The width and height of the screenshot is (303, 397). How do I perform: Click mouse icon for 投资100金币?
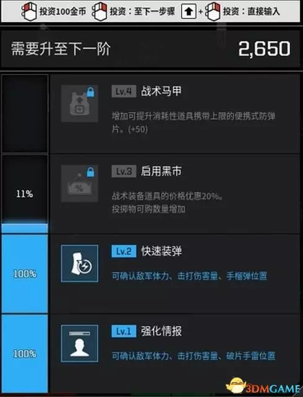[x=28, y=12]
